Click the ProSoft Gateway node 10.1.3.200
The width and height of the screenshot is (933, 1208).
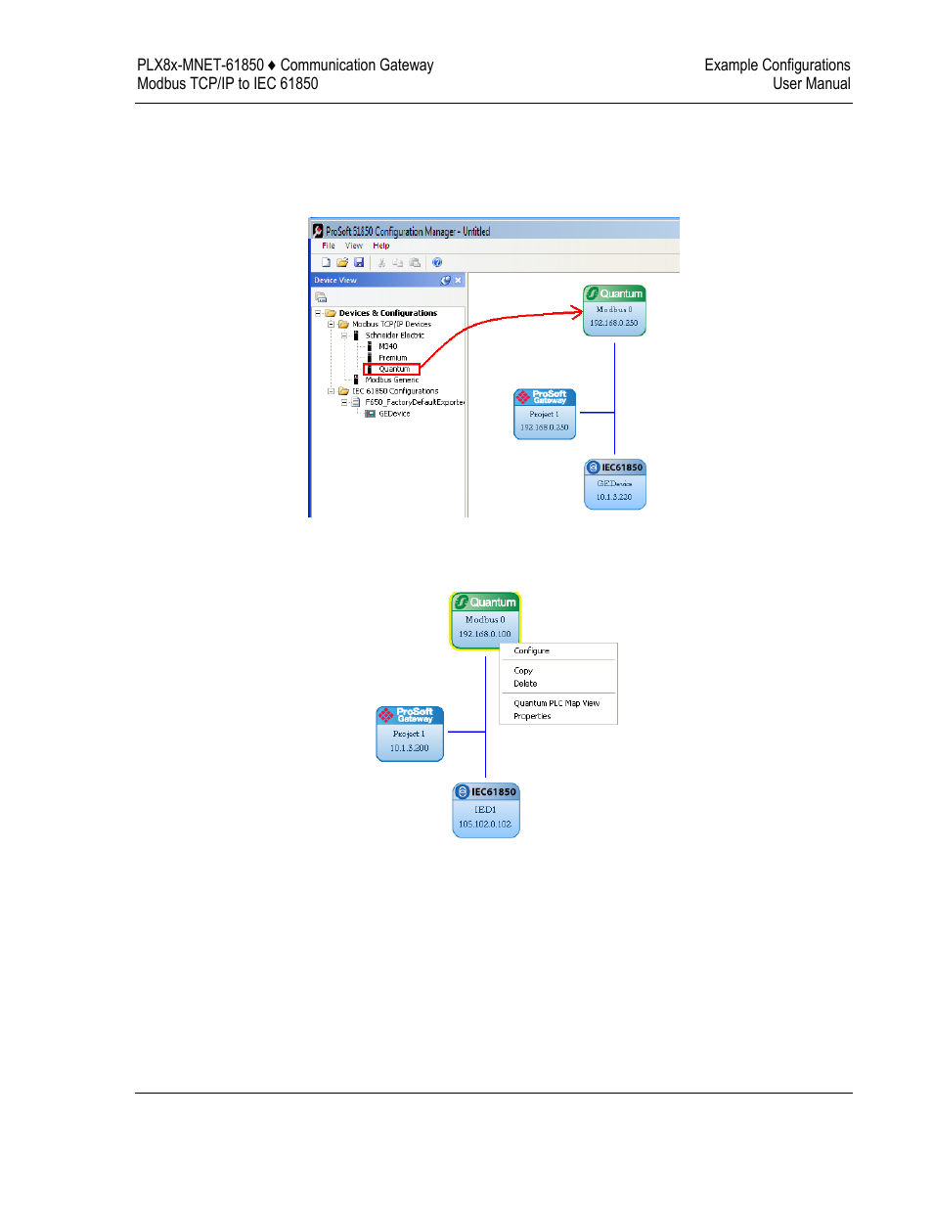coord(410,734)
